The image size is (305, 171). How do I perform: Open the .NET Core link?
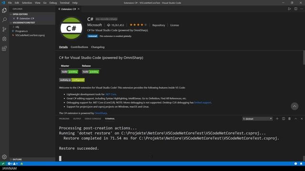coord(111,94)
